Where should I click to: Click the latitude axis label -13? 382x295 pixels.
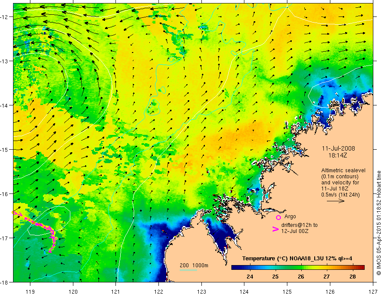[x=5, y=61]
